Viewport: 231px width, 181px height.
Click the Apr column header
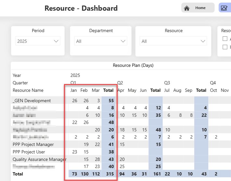pyautogui.click(x=121, y=90)
